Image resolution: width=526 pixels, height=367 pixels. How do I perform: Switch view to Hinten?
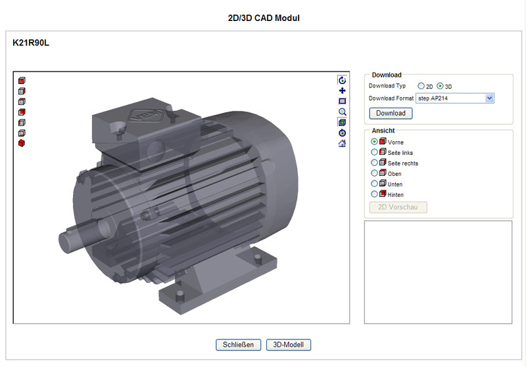[375, 194]
